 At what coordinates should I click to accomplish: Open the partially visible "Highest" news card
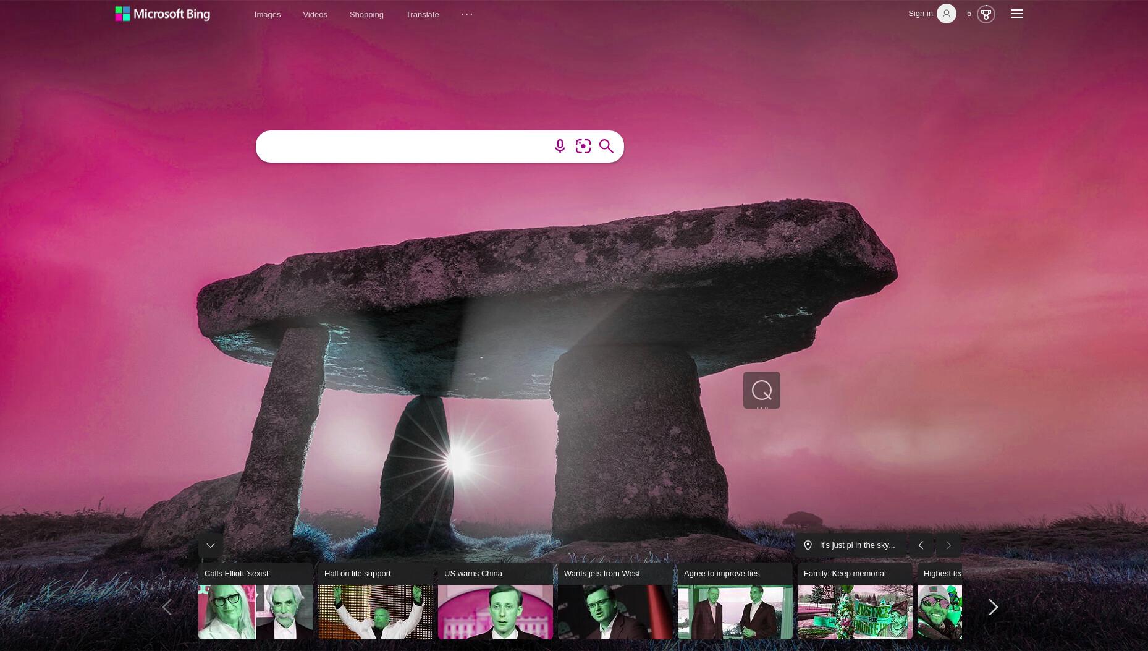coord(940,601)
